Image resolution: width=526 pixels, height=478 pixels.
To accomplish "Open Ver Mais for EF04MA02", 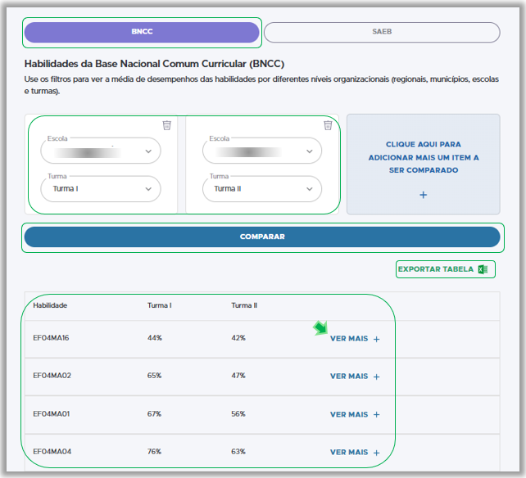I will (355, 377).
